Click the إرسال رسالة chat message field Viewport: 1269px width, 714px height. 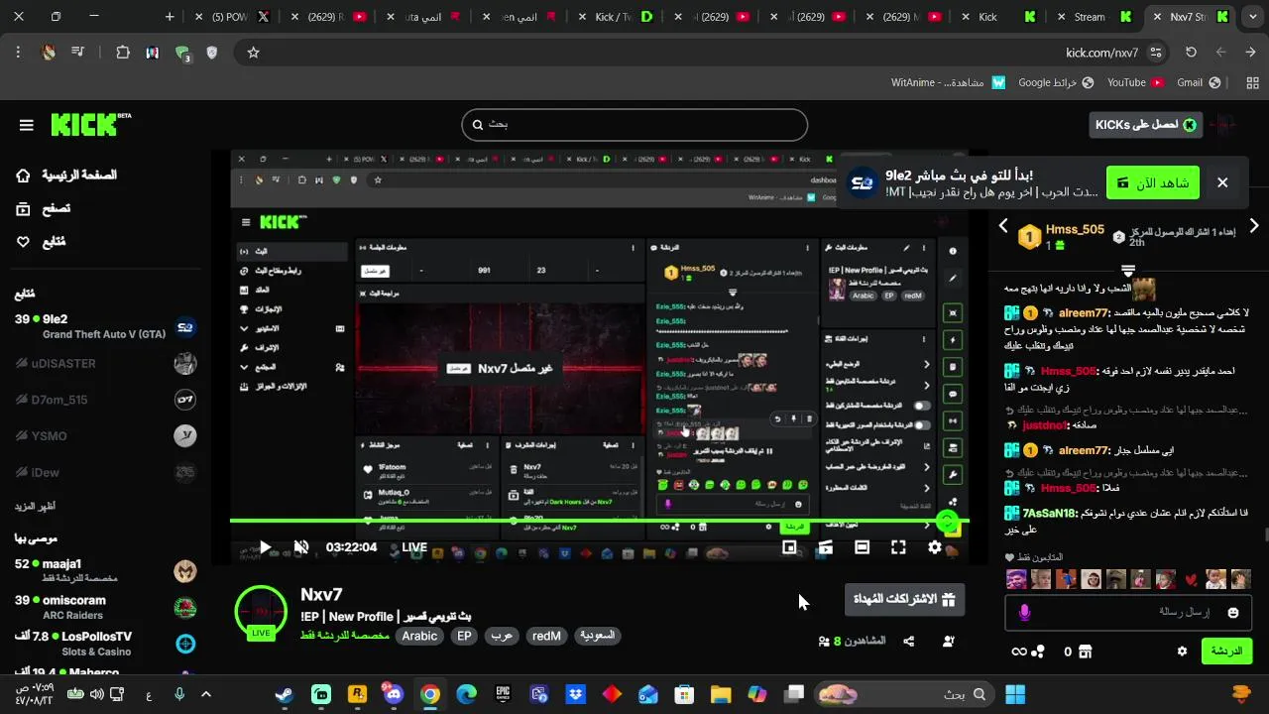coord(1128,612)
